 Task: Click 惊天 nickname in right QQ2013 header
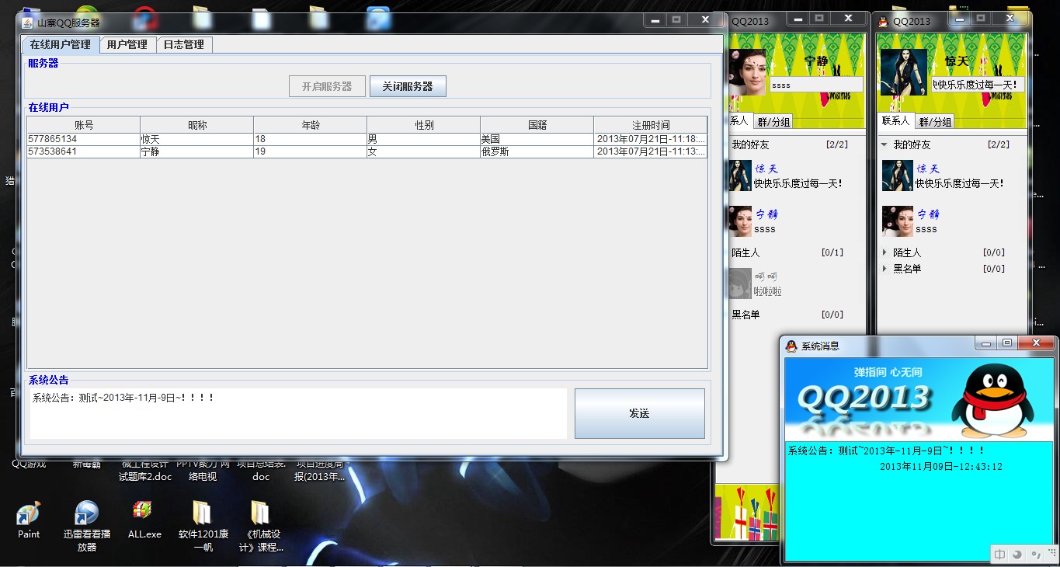coord(956,61)
